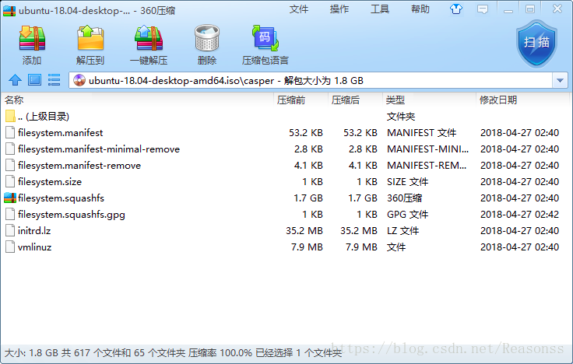This screenshot has height=364, width=573.
Task: Click the 添加 (Add) toolbar icon
Action: tap(32, 38)
